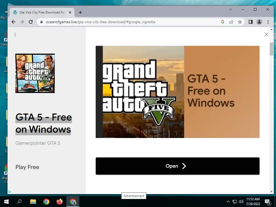
Task: Click the scrollbar up arrow
Action: coord(271,29)
